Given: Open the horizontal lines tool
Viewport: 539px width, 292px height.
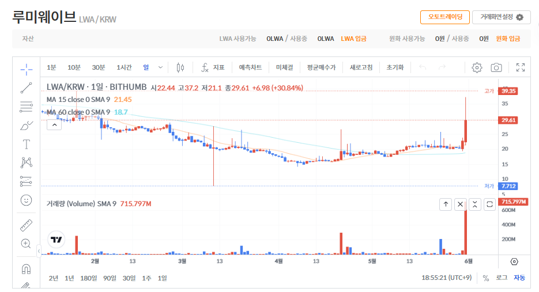Looking at the screenshot, I should point(26,107).
